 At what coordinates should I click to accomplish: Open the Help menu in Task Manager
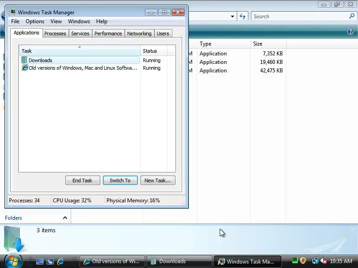102,21
